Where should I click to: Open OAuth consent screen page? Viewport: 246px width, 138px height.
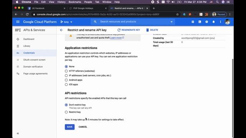click(34, 60)
